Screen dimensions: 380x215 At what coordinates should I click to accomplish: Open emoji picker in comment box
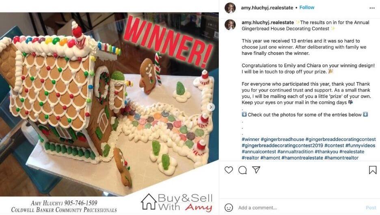click(x=229, y=208)
